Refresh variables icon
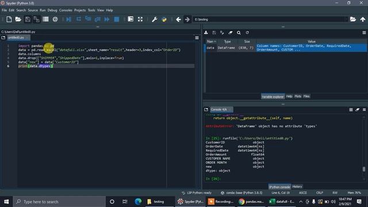 coord(247,33)
